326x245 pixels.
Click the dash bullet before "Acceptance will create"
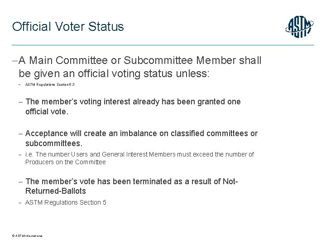coord(21,134)
